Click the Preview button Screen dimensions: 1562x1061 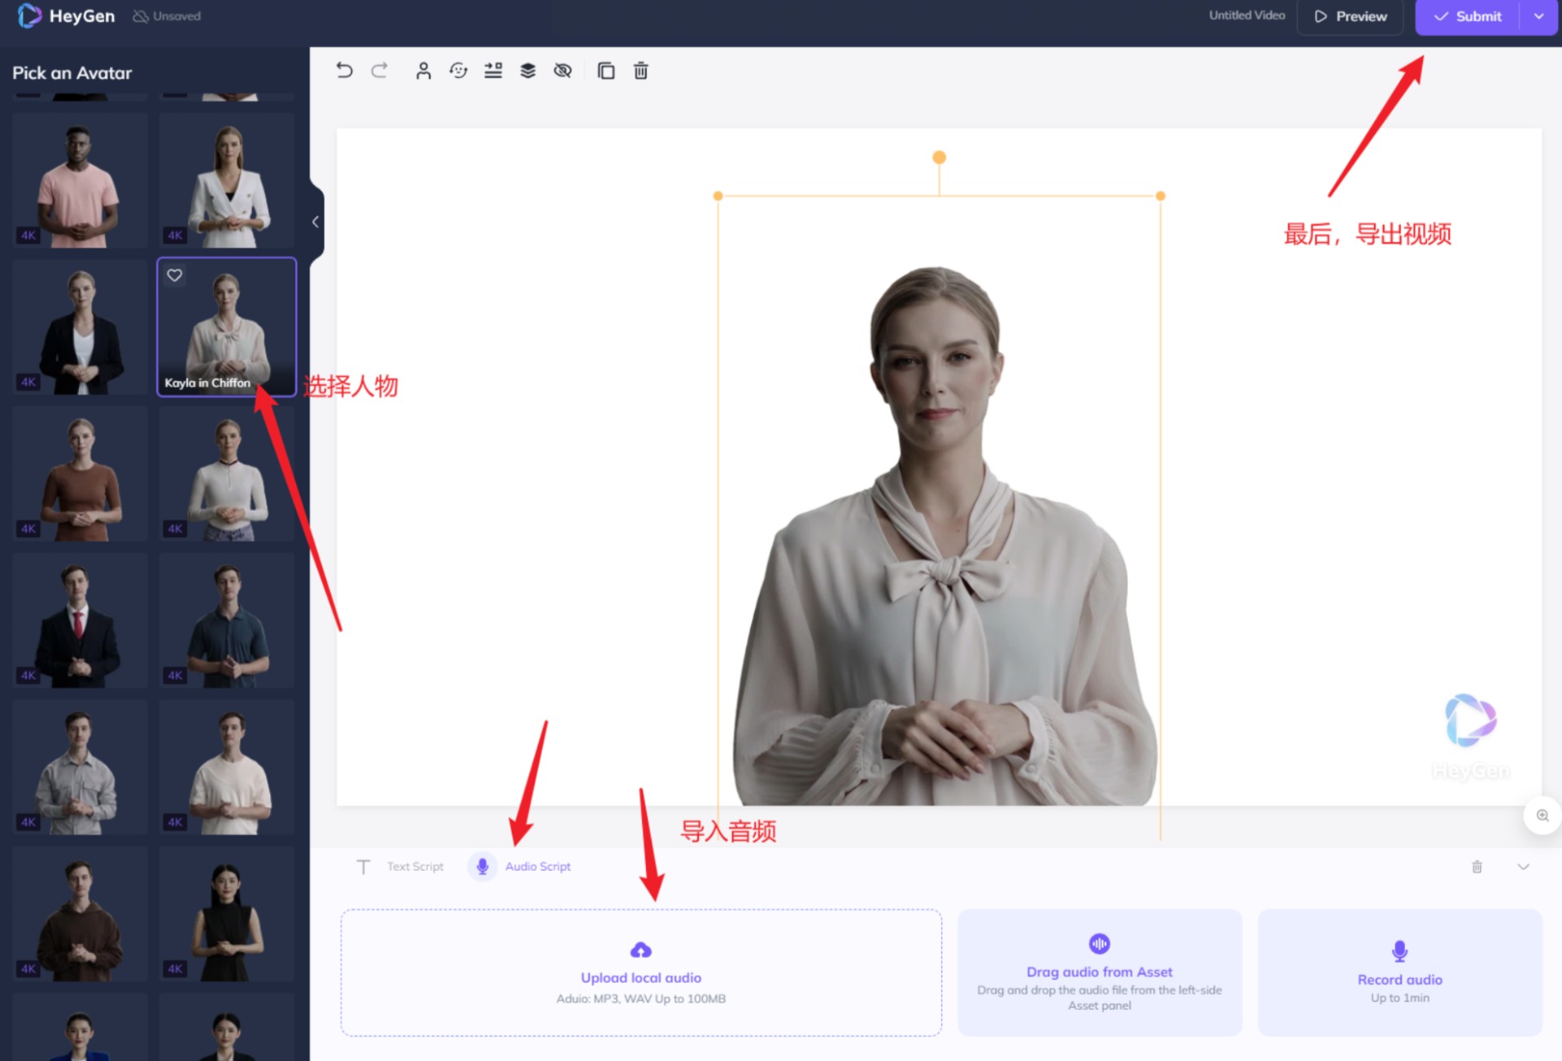pyautogui.click(x=1350, y=16)
